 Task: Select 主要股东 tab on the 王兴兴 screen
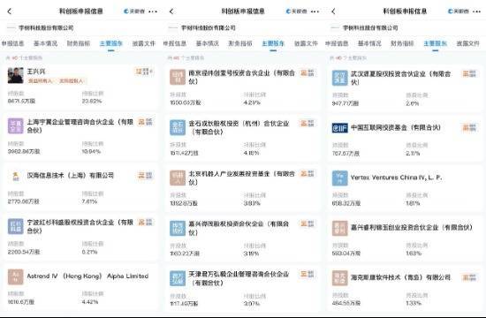click(x=111, y=43)
